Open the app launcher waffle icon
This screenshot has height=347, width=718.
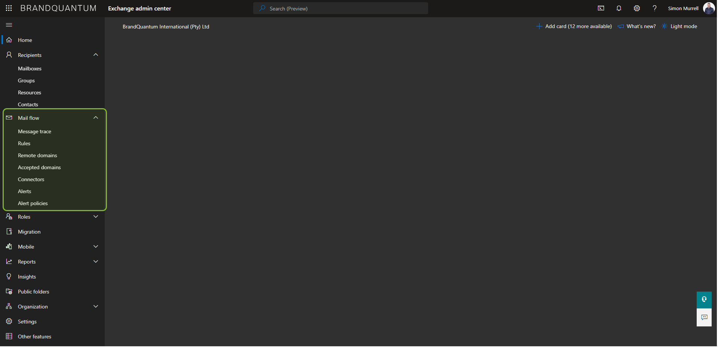tap(9, 8)
